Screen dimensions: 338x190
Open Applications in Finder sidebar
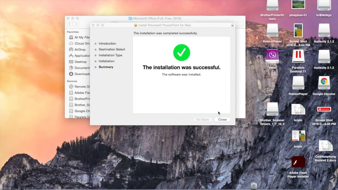(79, 56)
